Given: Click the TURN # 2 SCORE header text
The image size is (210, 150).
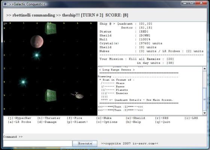Looking at the screenshot, I should pos(104,15).
